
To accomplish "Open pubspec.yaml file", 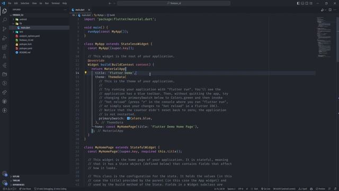I will [39, 48].
